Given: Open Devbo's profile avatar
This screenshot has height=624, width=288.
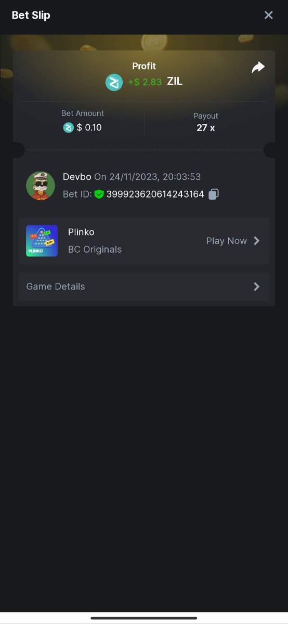Looking at the screenshot, I should coord(41,186).
